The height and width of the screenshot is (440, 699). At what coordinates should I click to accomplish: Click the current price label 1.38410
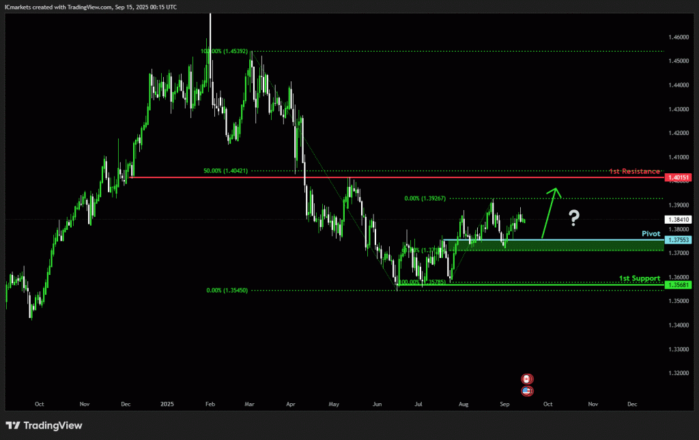[x=678, y=220]
